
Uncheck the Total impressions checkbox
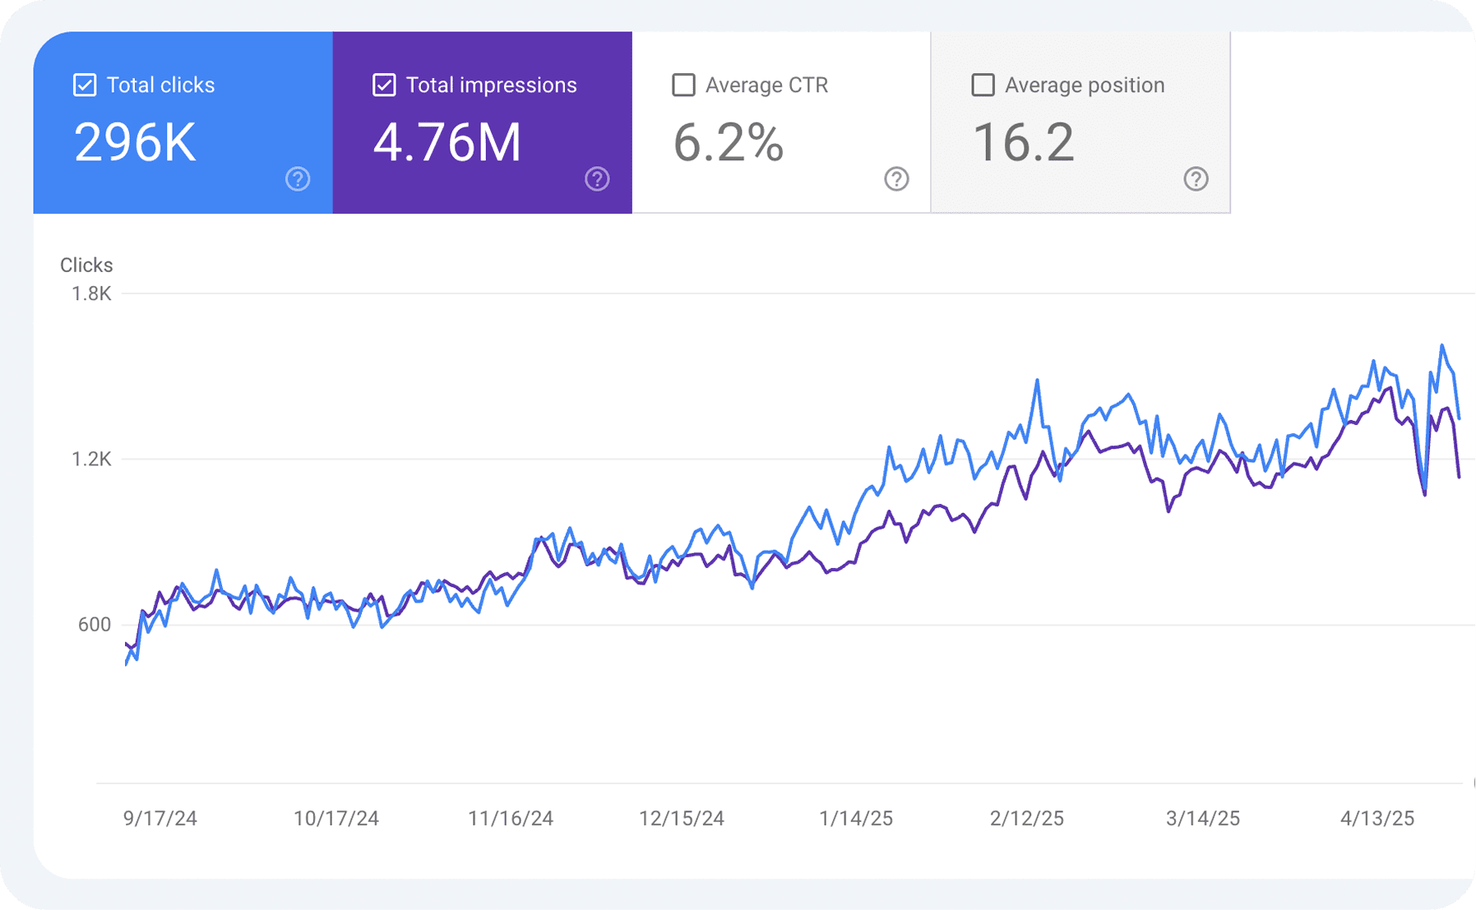pos(383,84)
